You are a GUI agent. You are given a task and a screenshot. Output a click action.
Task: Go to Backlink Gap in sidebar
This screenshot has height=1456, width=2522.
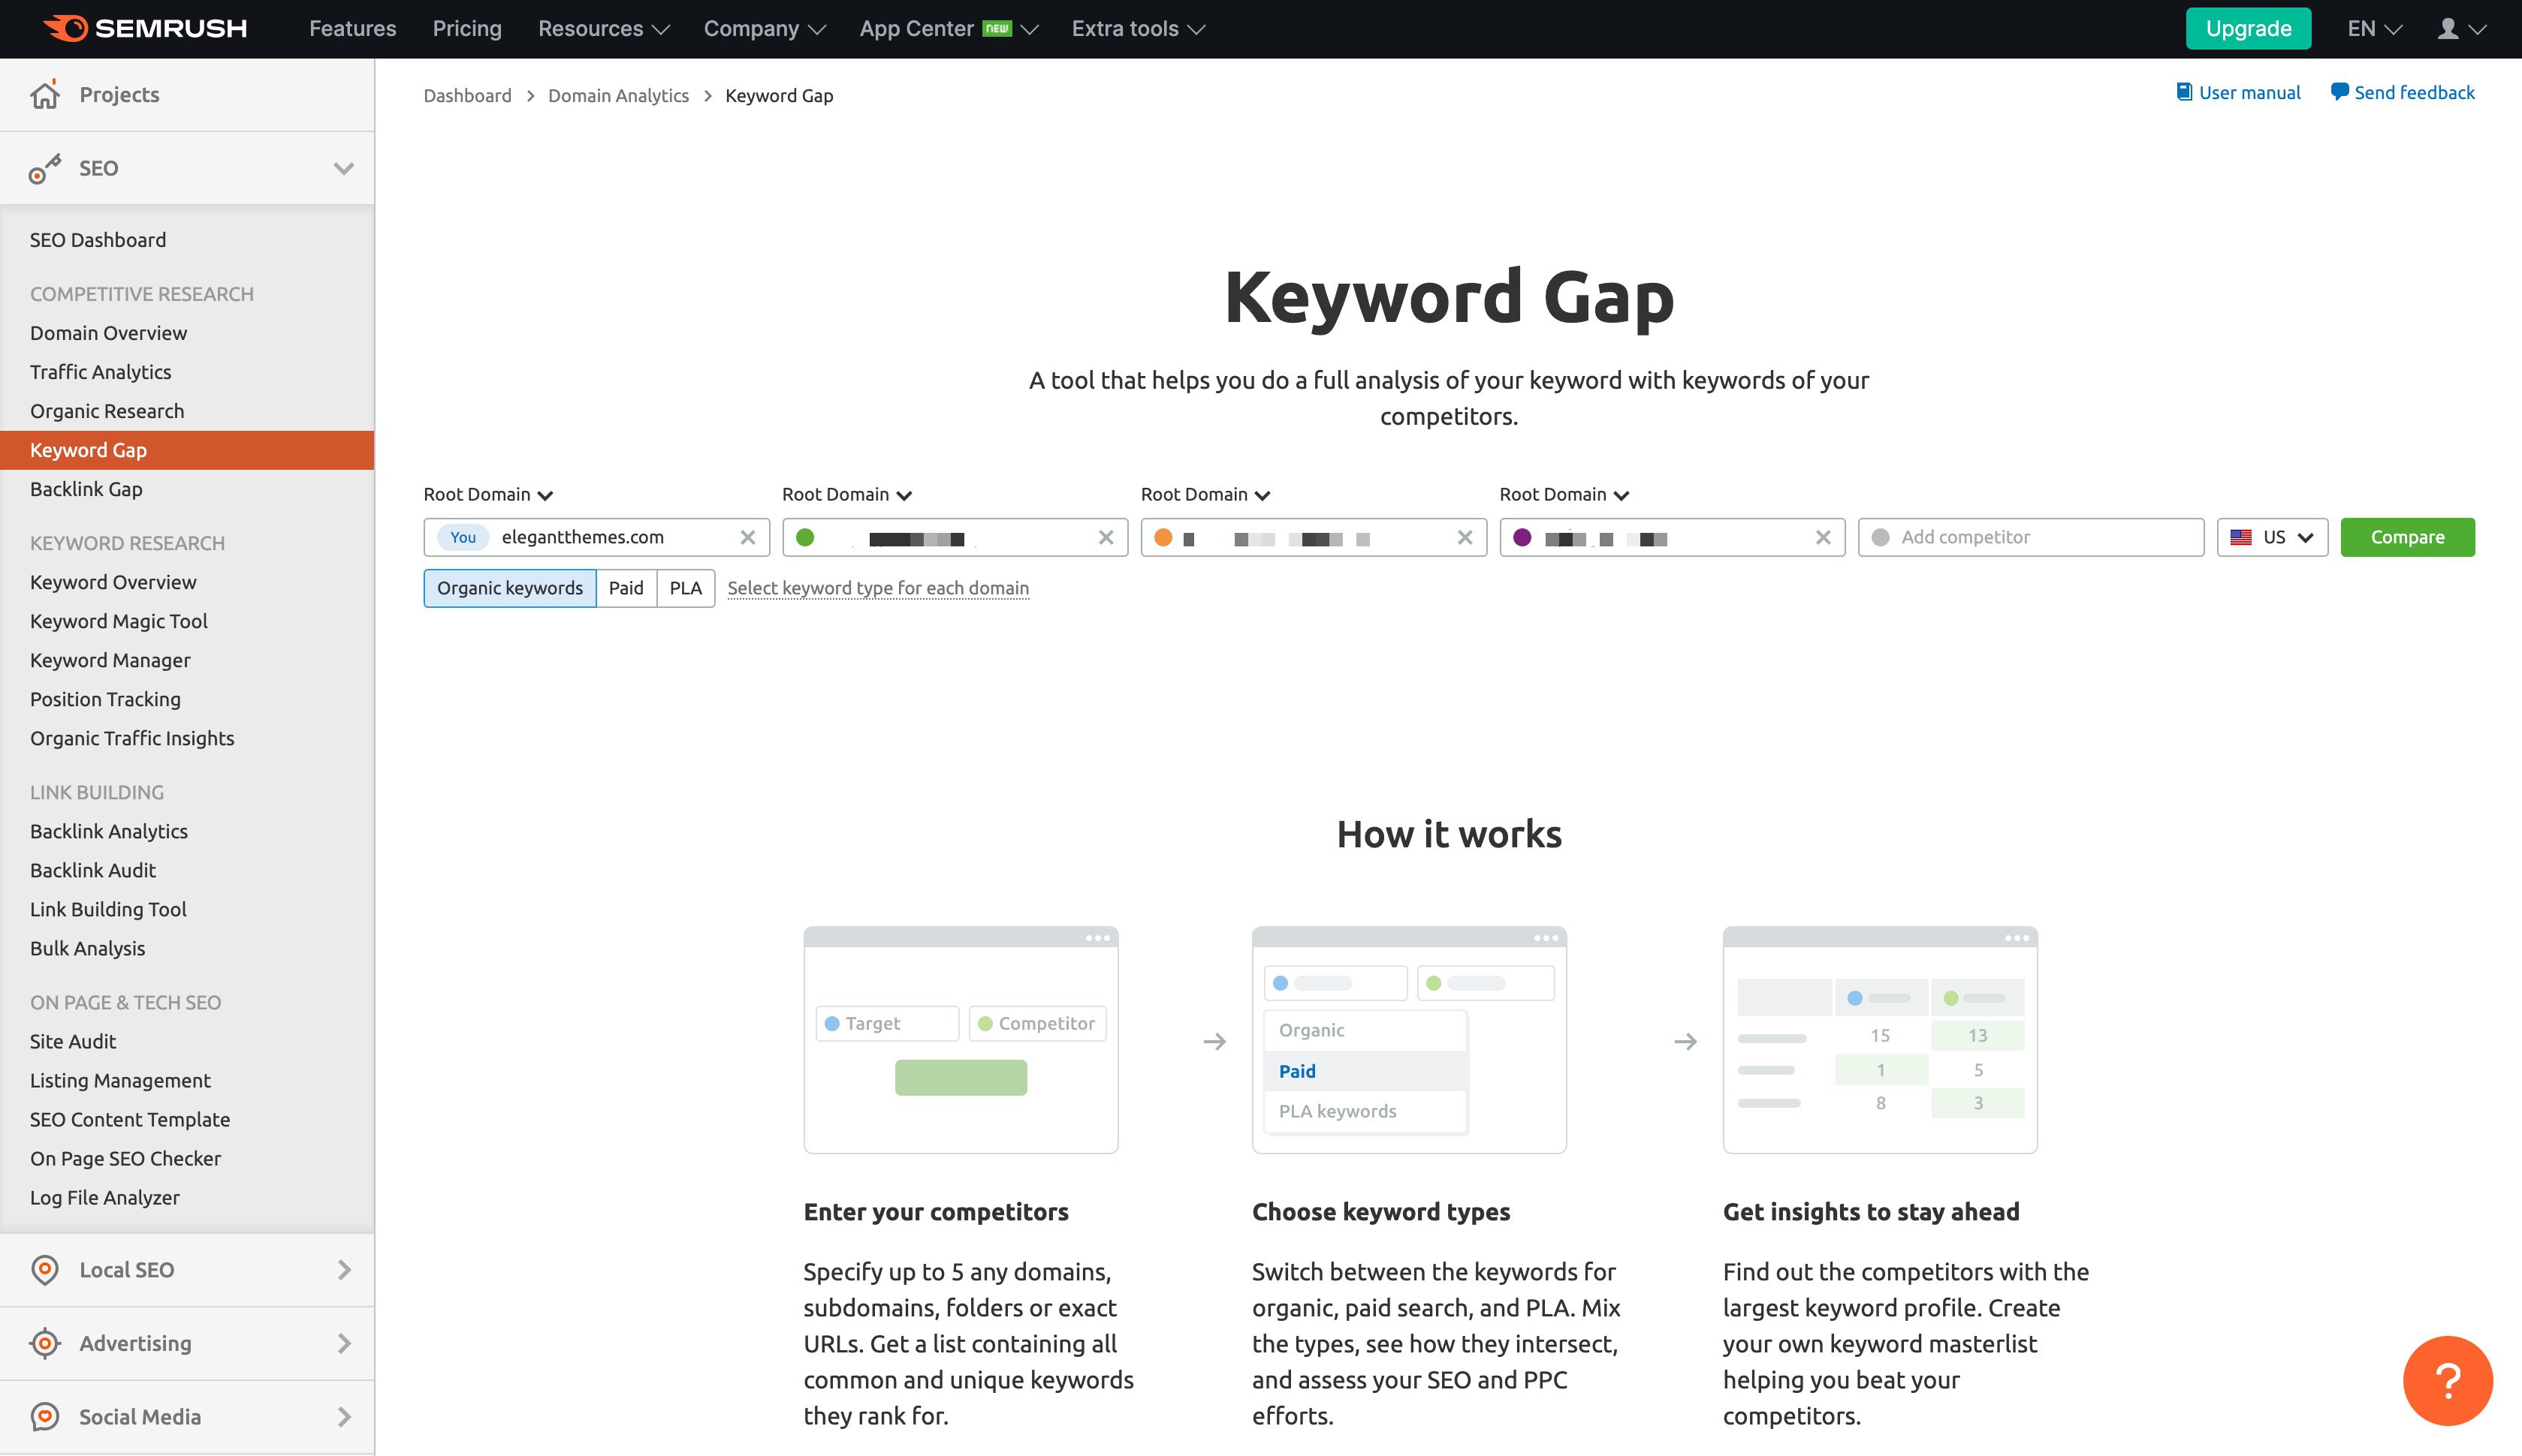(86, 489)
